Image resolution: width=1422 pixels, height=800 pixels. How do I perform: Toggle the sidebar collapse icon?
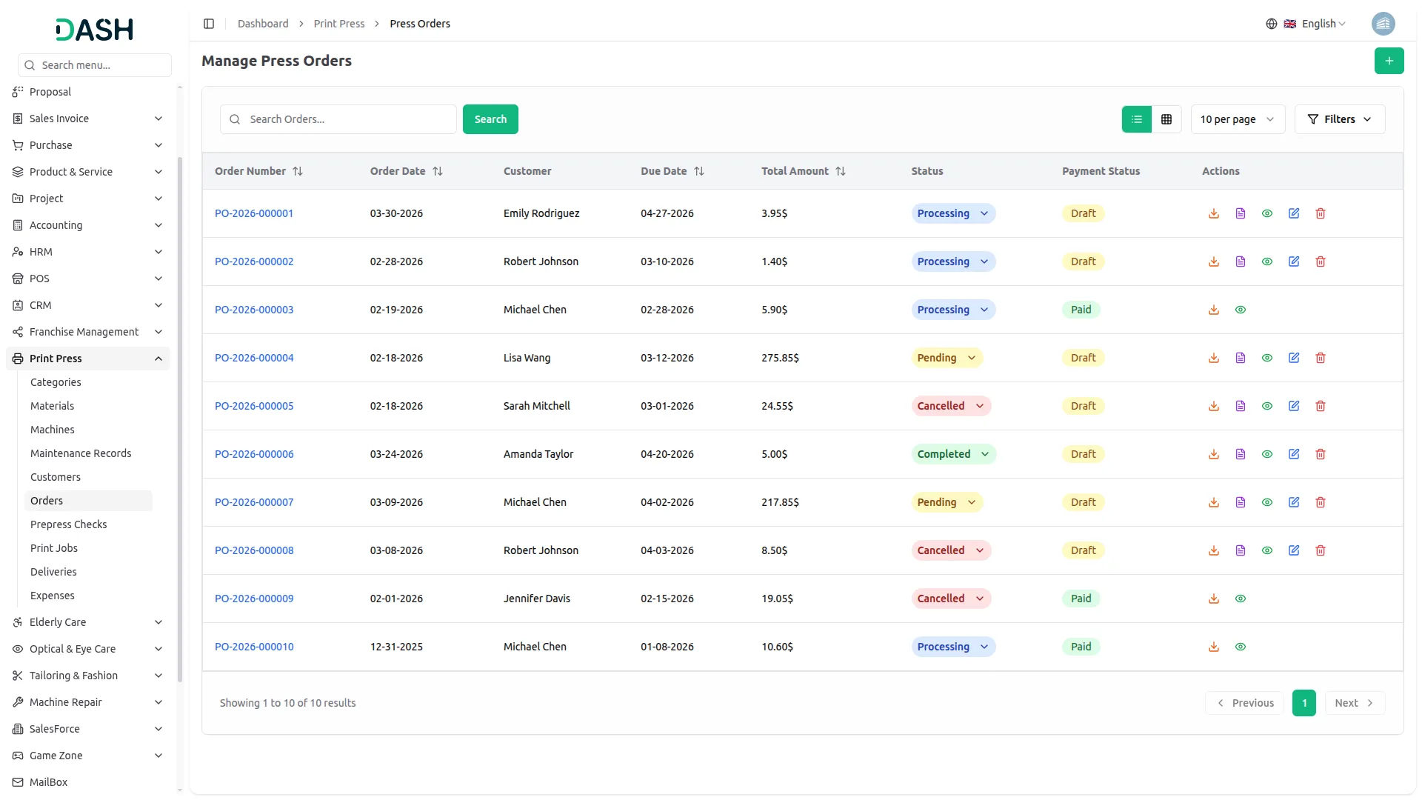point(209,24)
